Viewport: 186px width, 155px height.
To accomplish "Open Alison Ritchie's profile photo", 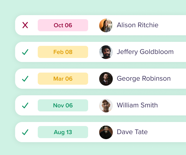I will point(106,25).
